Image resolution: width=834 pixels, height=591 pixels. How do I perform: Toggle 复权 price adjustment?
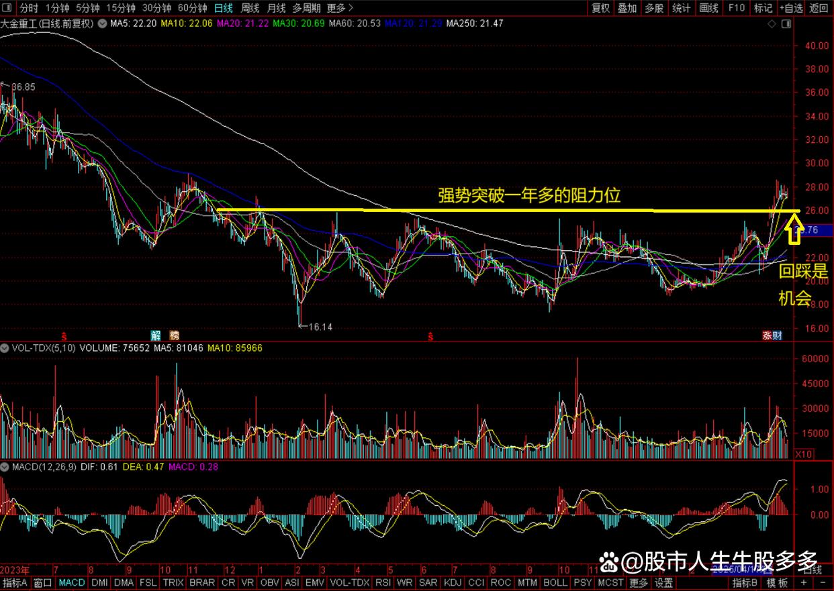pos(600,8)
